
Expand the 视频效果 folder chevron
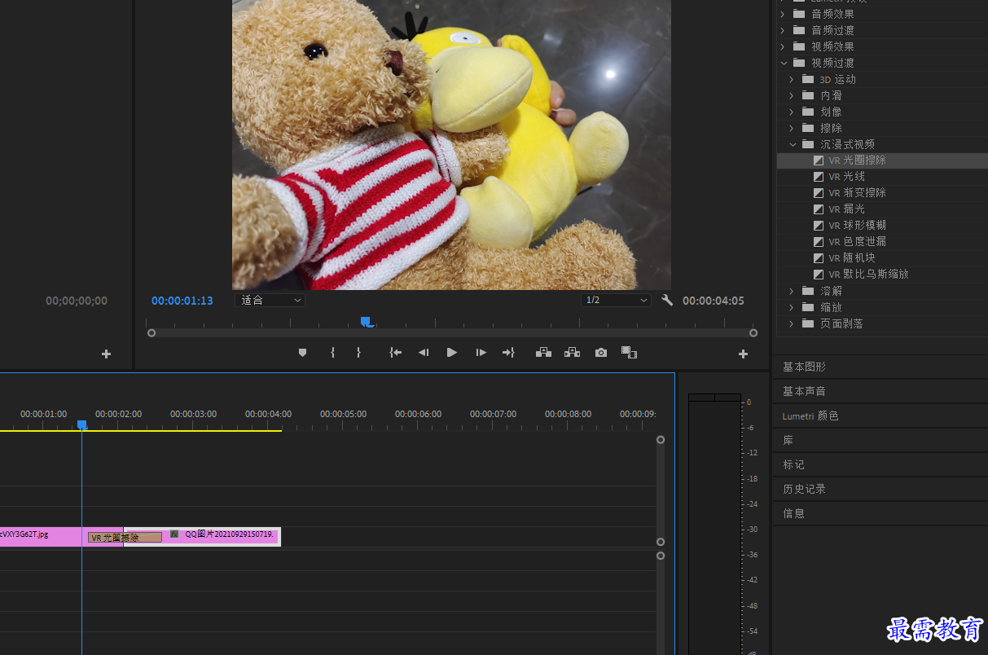(x=783, y=46)
